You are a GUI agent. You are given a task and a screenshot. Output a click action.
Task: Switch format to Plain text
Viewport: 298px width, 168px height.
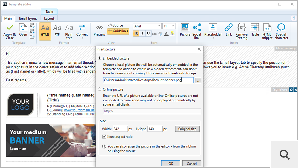click(x=69, y=32)
